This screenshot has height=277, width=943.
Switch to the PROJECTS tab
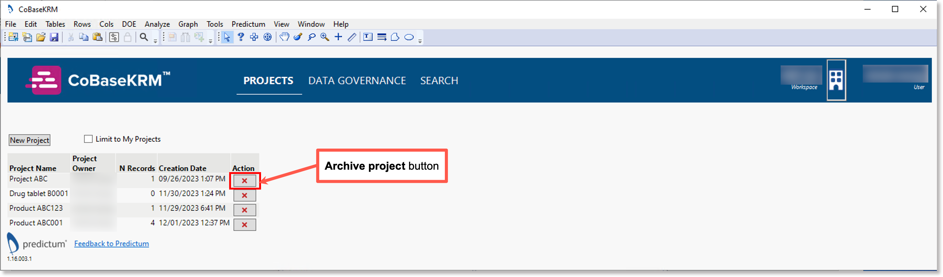click(268, 80)
